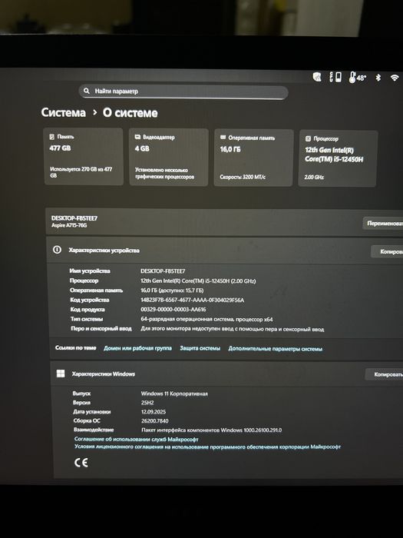
Task: Click the О системе breadcrumb heading
Action: click(130, 113)
